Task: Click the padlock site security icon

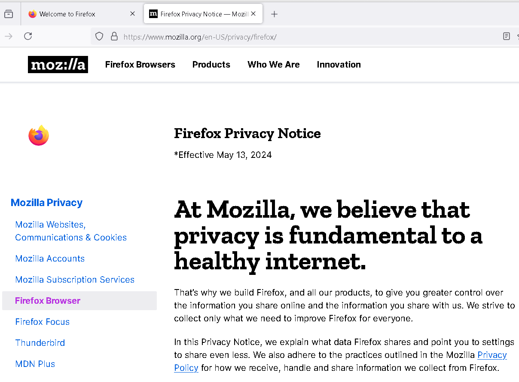Action: [x=114, y=36]
